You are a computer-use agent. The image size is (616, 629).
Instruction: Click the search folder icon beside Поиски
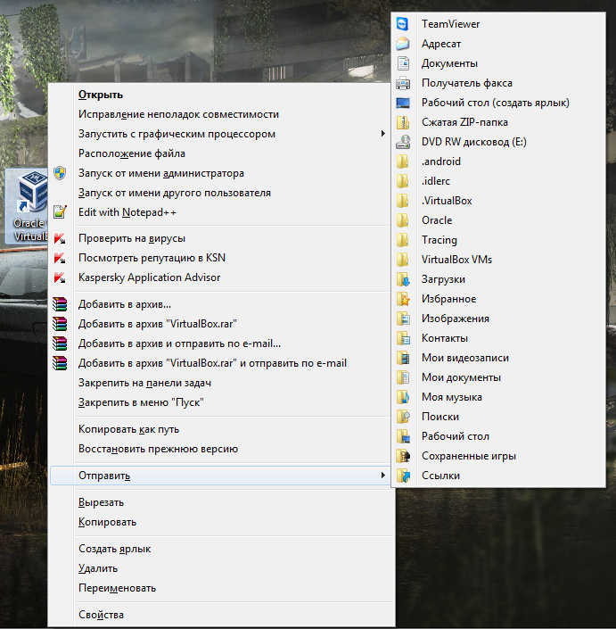[x=402, y=417]
